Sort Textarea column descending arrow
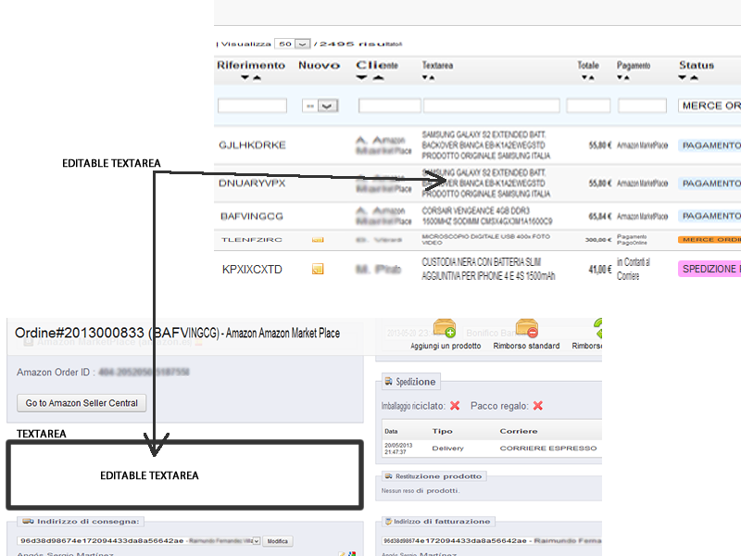Image resolution: width=741 pixels, height=556 pixels. (x=425, y=78)
